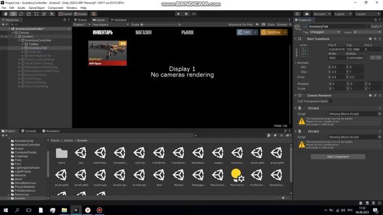Click the gold currency plus button

[285, 32]
